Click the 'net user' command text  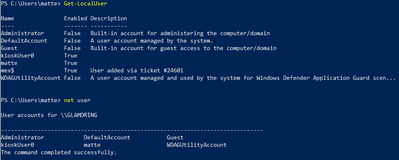[77, 100]
